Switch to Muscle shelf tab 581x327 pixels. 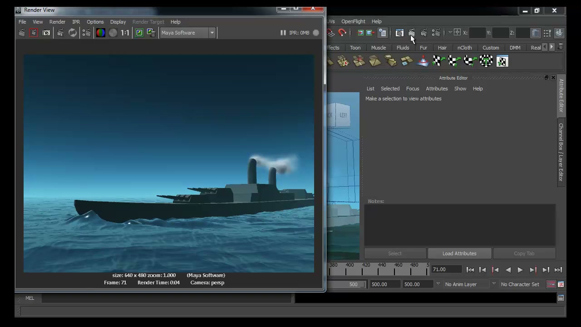click(x=379, y=48)
